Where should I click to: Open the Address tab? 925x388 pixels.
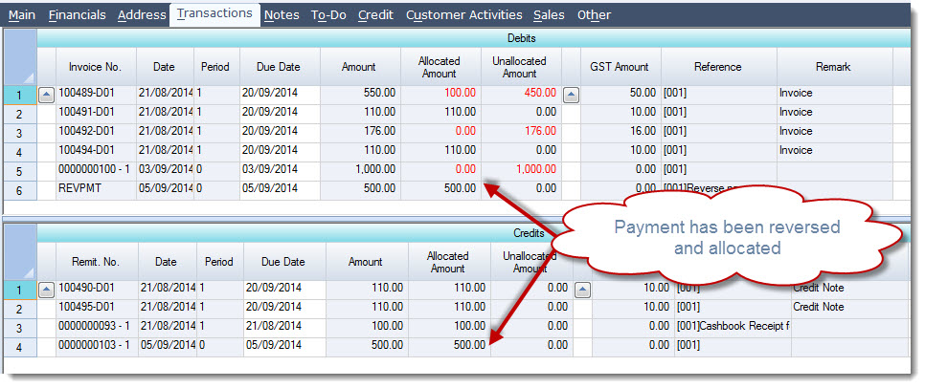(x=142, y=14)
